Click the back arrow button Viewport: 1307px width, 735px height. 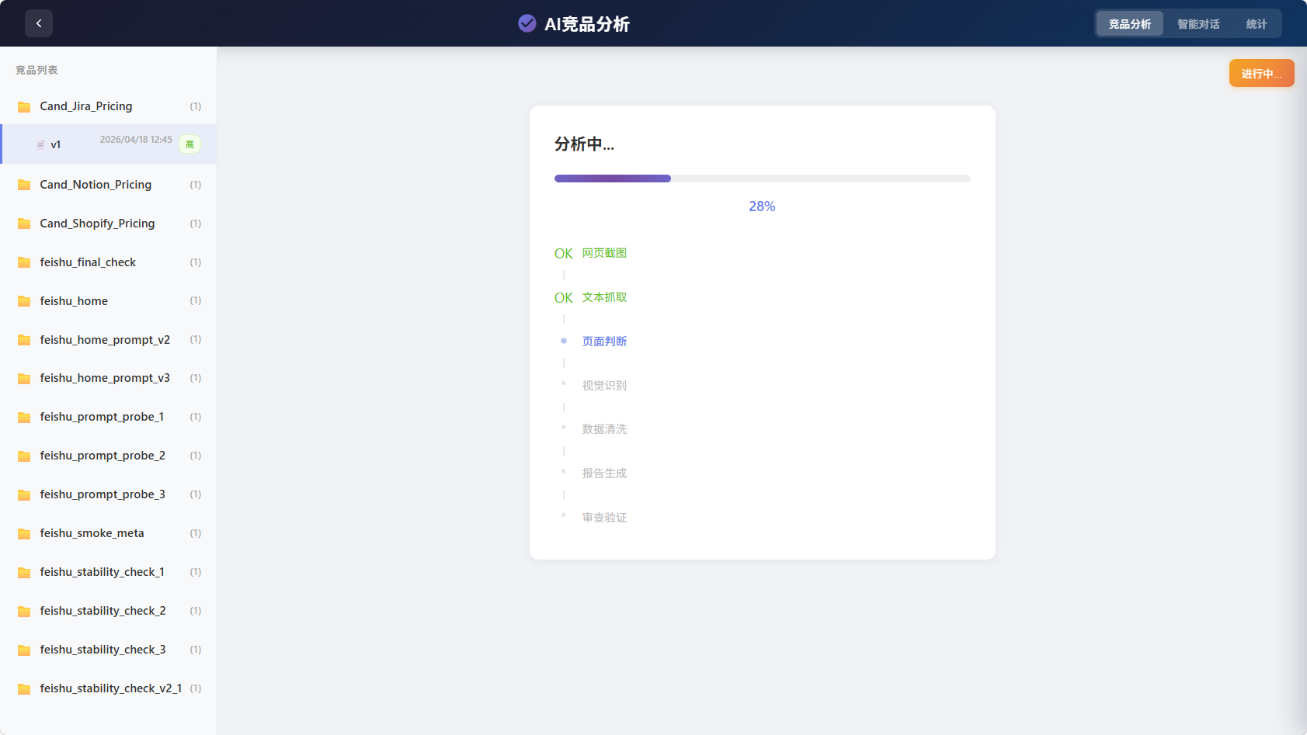pos(39,23)
